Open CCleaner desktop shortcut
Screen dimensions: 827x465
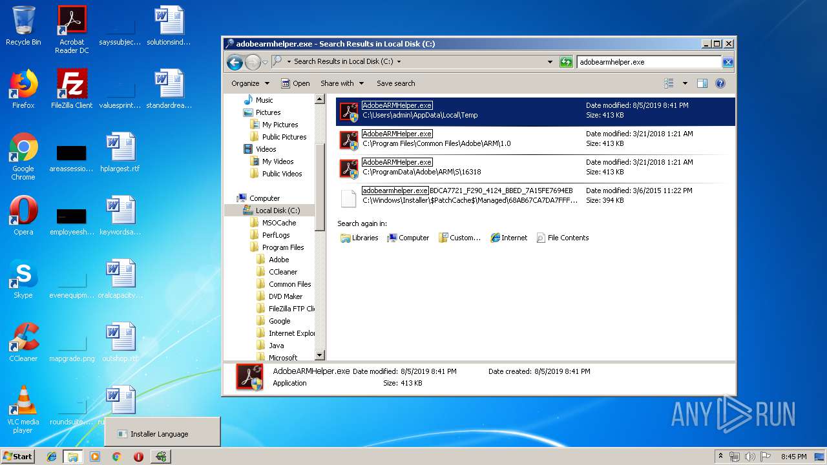pos(23,342)
